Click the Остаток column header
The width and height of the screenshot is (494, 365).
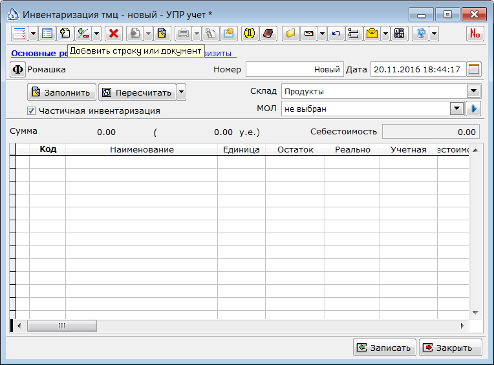tap(295, 149)
